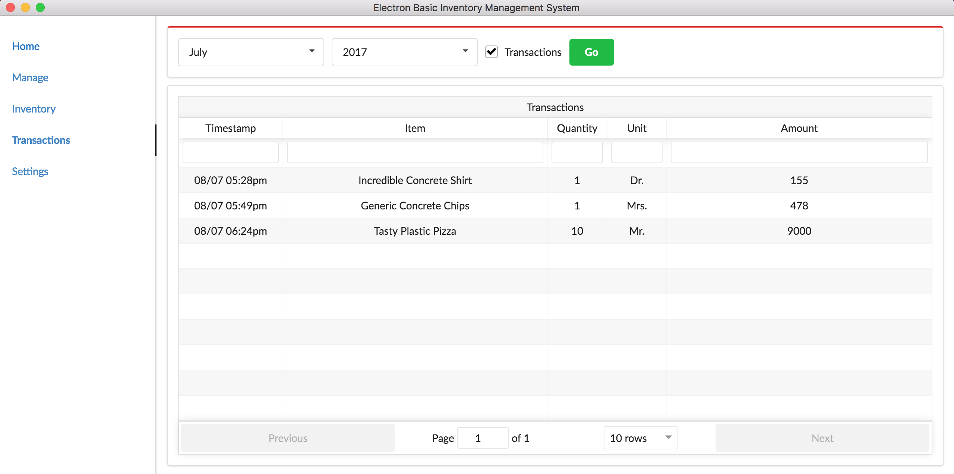This screenshot has height=474, width=954.
Task: Click the Mrs. unit cell
Action: pyautogui.click(x=637, y=206)
